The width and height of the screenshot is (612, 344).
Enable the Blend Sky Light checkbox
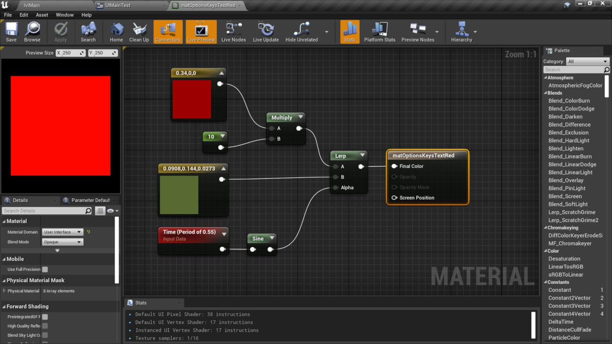click(x=45, y=335)
